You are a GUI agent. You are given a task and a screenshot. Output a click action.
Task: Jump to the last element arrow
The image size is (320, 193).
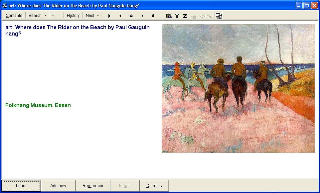click(153, 16)
